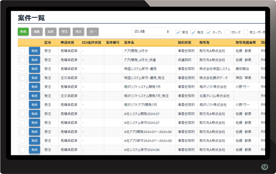Viewport: 276px width, 174px height.
Task: Select the row checkbox for アプリ開発_6月分
Action: [x=22, y=51]
